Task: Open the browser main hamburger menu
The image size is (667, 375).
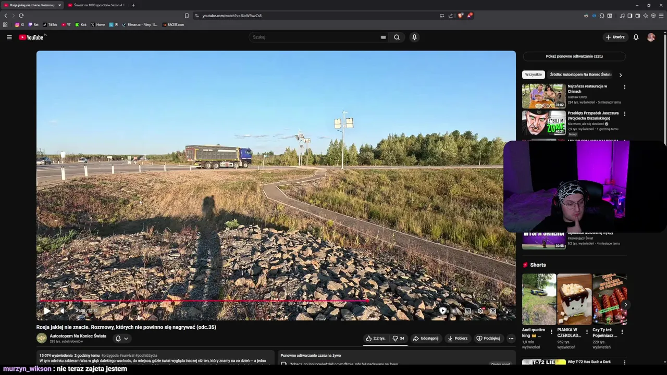Action: 661,16
